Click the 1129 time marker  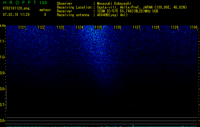tap(175, 27)
